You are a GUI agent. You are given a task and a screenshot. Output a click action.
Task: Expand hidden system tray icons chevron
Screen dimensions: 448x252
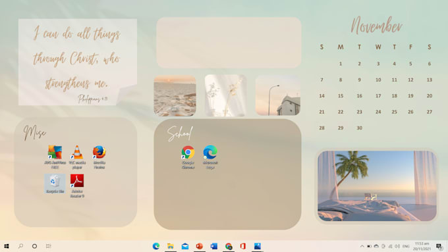(362, 246)
